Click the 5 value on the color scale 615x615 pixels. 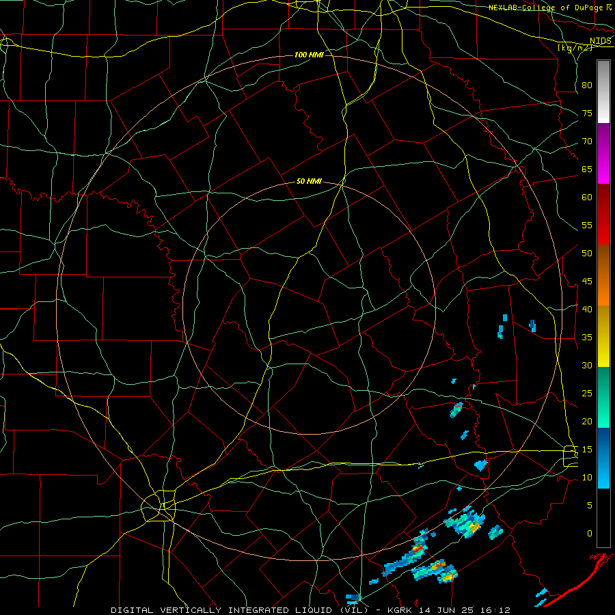590,505
